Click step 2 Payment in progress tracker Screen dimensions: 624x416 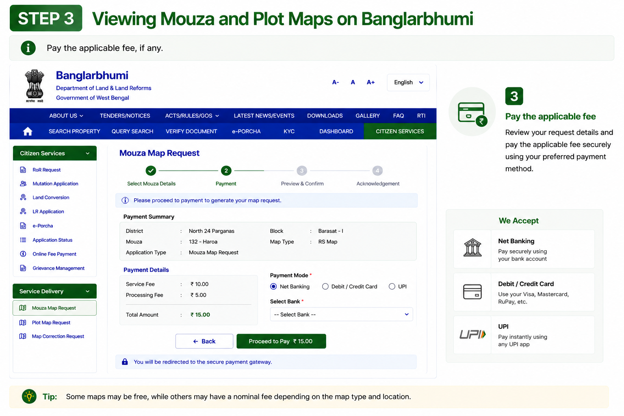click(x=226, y=171)
